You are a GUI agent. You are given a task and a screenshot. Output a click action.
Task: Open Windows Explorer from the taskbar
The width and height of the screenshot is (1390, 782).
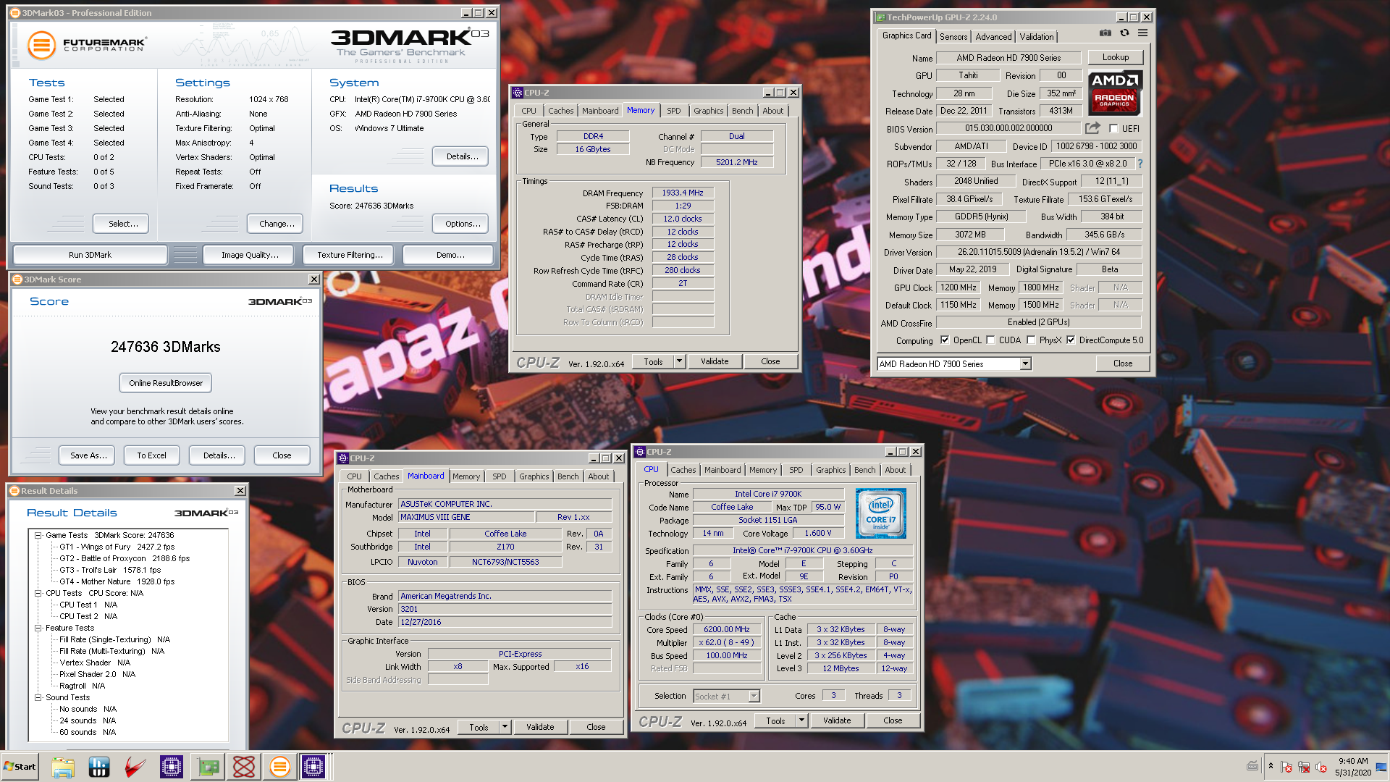point(63,767)
